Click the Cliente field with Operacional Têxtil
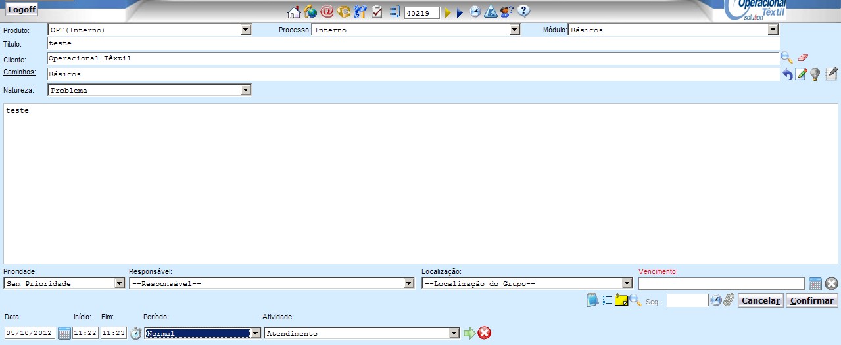Viewport: 841px width, 345px height. [x=413, y=58]
